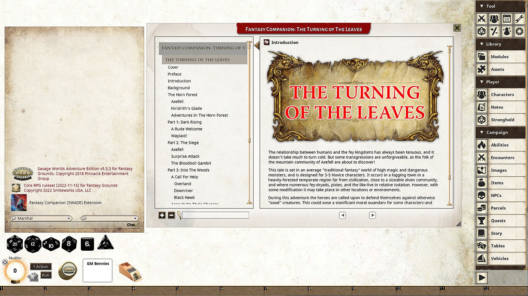
Task: Open the empty chat mode dropdown
Action: pyautogui.click(x=109, y=218)
